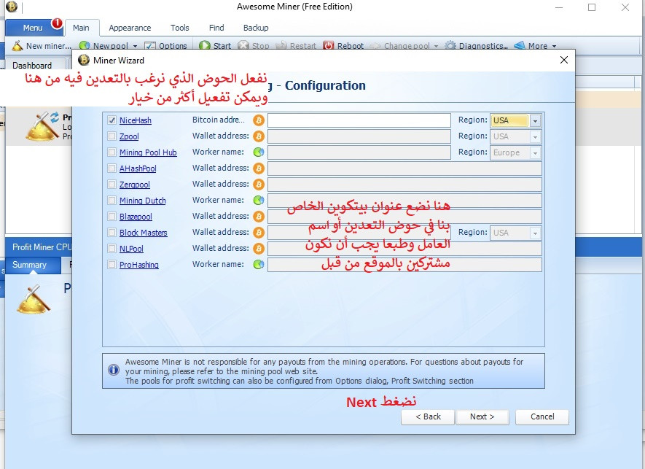The image size is (645, 469).
Task: Click the Start miner toolbar icon
Action: (205, 45)
